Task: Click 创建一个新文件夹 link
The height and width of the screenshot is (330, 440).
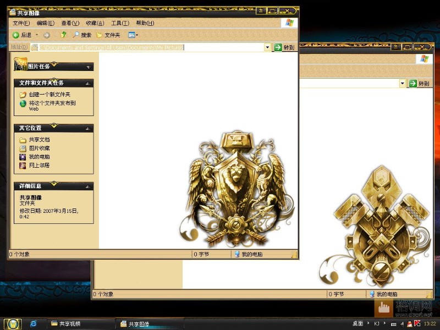Action: [x=50, y=95]
